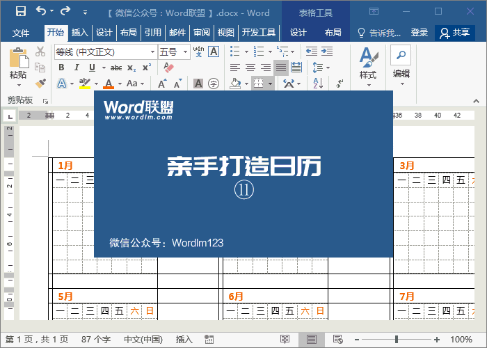
Task: Align text right
Action: (x=266, y=68)
